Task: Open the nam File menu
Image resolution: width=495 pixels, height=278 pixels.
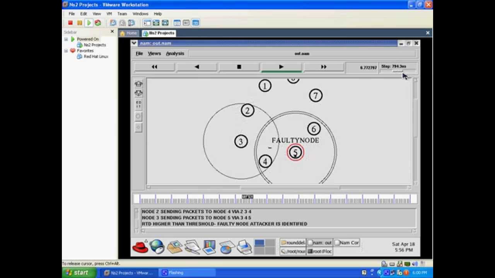Action: [139, 54]
